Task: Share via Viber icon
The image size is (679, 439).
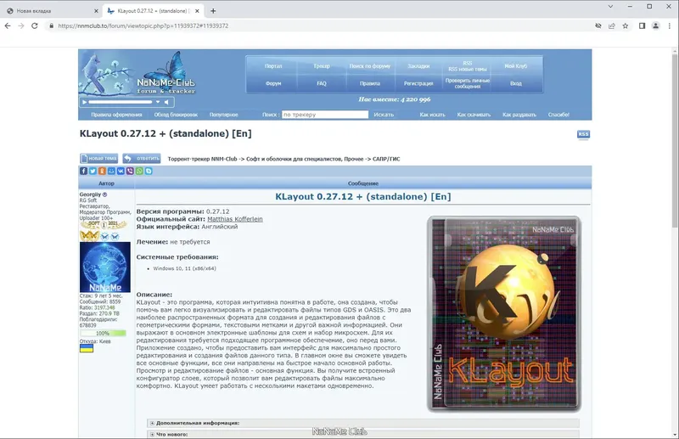Action: point(130,172)
